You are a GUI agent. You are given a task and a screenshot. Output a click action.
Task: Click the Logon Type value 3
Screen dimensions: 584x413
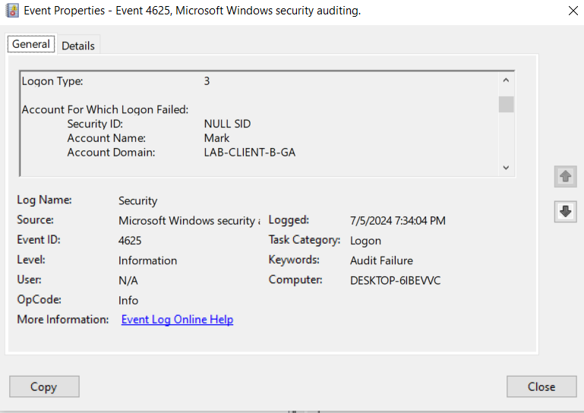pyautogui.click(x=207, y=81)
